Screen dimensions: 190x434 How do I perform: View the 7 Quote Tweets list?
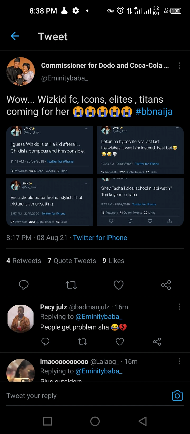pos(72,261)
